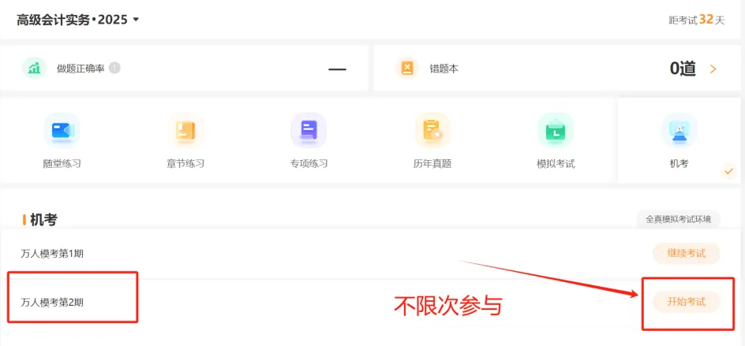Click the 模拟考试 label
This screenshot has width=745, height=346.
[x=556, y=164]
